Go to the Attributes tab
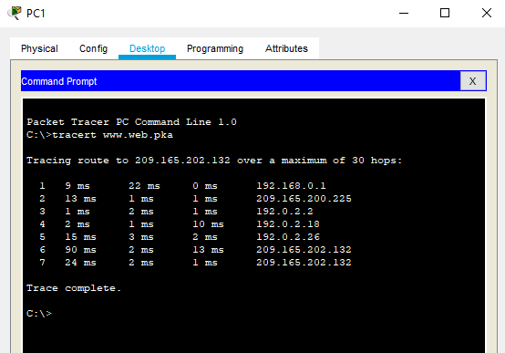This screenshot has height=353, width=505. [286, 48]
